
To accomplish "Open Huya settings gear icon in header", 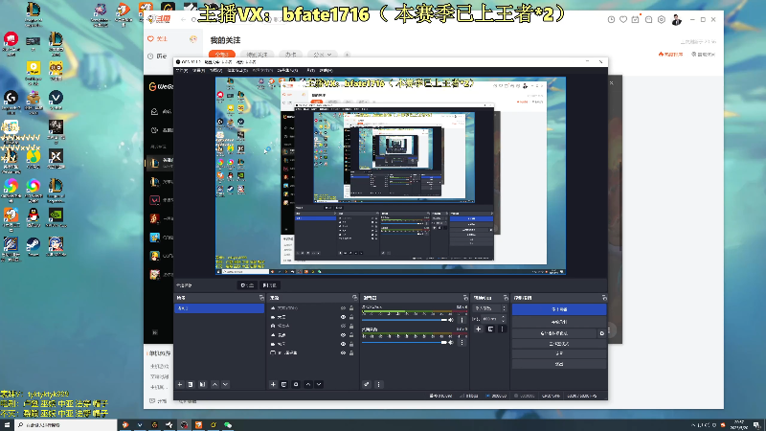I will point(661,19).
